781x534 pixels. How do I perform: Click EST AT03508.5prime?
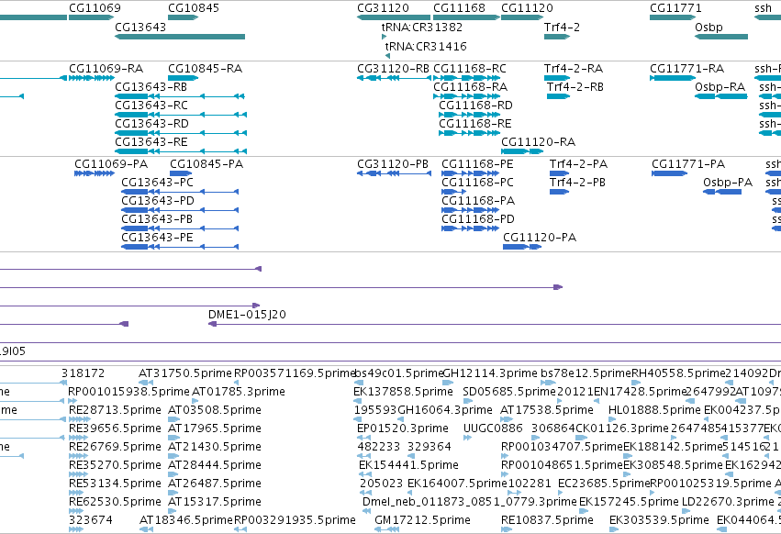pos(215,410)
